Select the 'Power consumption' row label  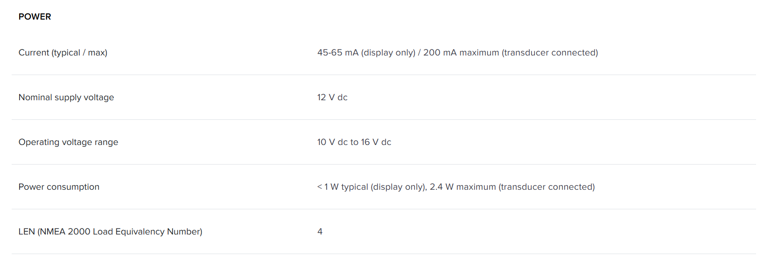59,187
